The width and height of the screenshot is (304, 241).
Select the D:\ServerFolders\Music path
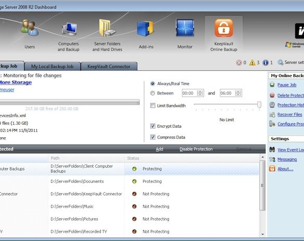click(x=72, y=207)
